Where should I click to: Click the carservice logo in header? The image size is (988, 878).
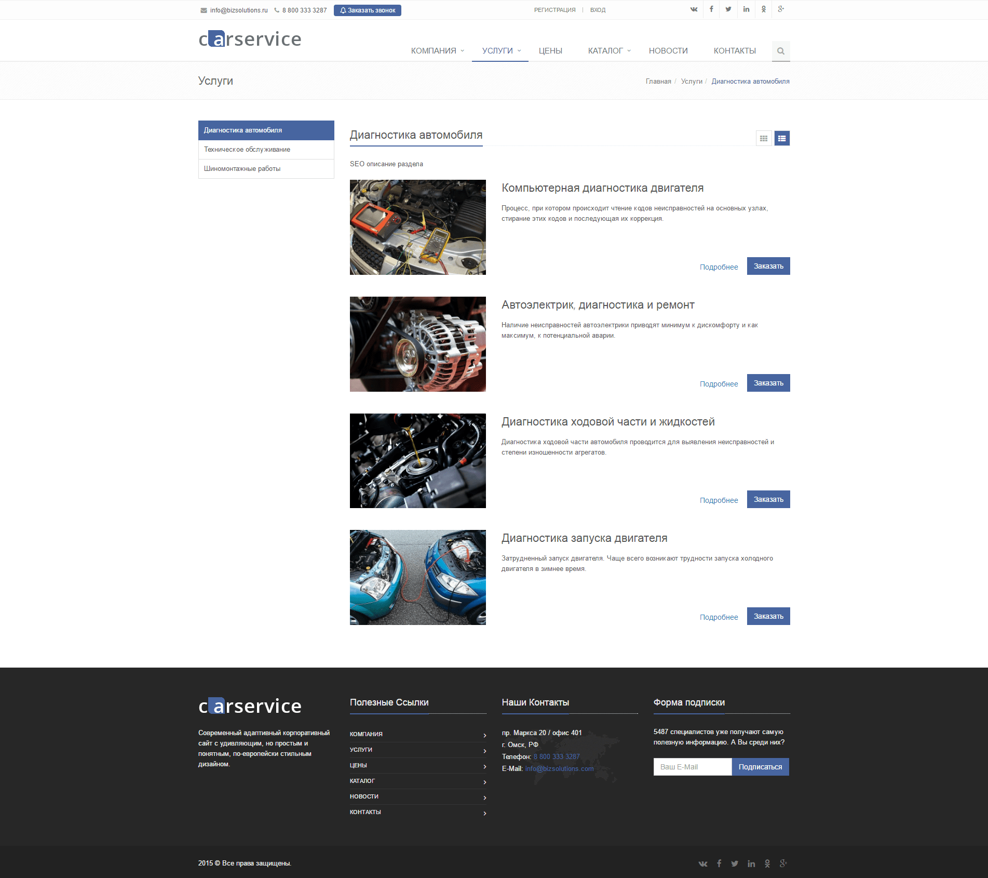pos(250,39)
